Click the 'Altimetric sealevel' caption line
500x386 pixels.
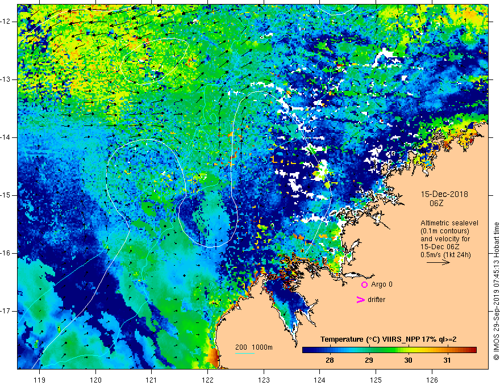point(449,223)
